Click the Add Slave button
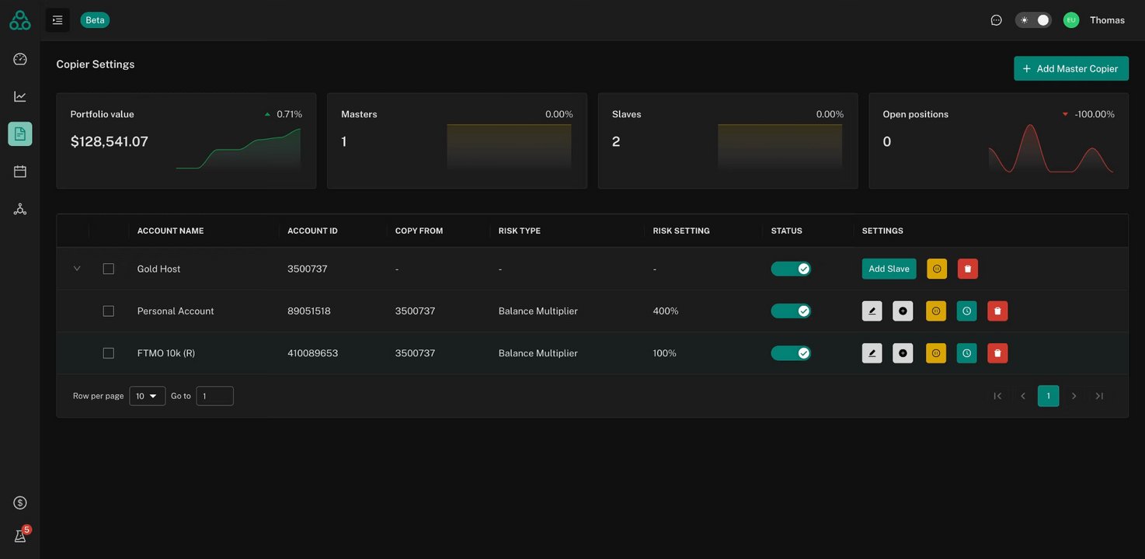The image size is (1145, 559). (889, 269)
